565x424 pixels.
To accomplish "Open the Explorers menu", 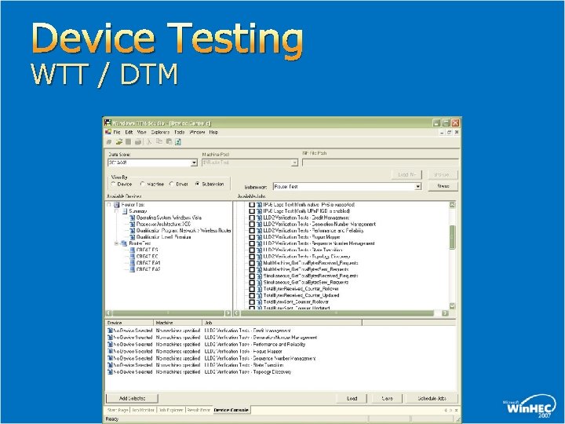I will (160, 133).
